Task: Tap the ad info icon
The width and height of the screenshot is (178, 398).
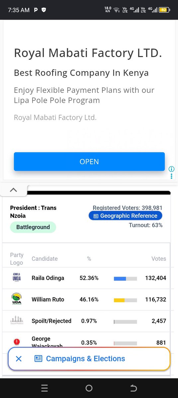Action: click(x=171, y=168)
